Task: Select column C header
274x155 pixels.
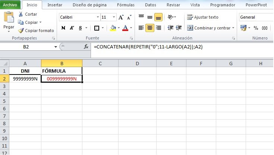Action: (100, 63)
